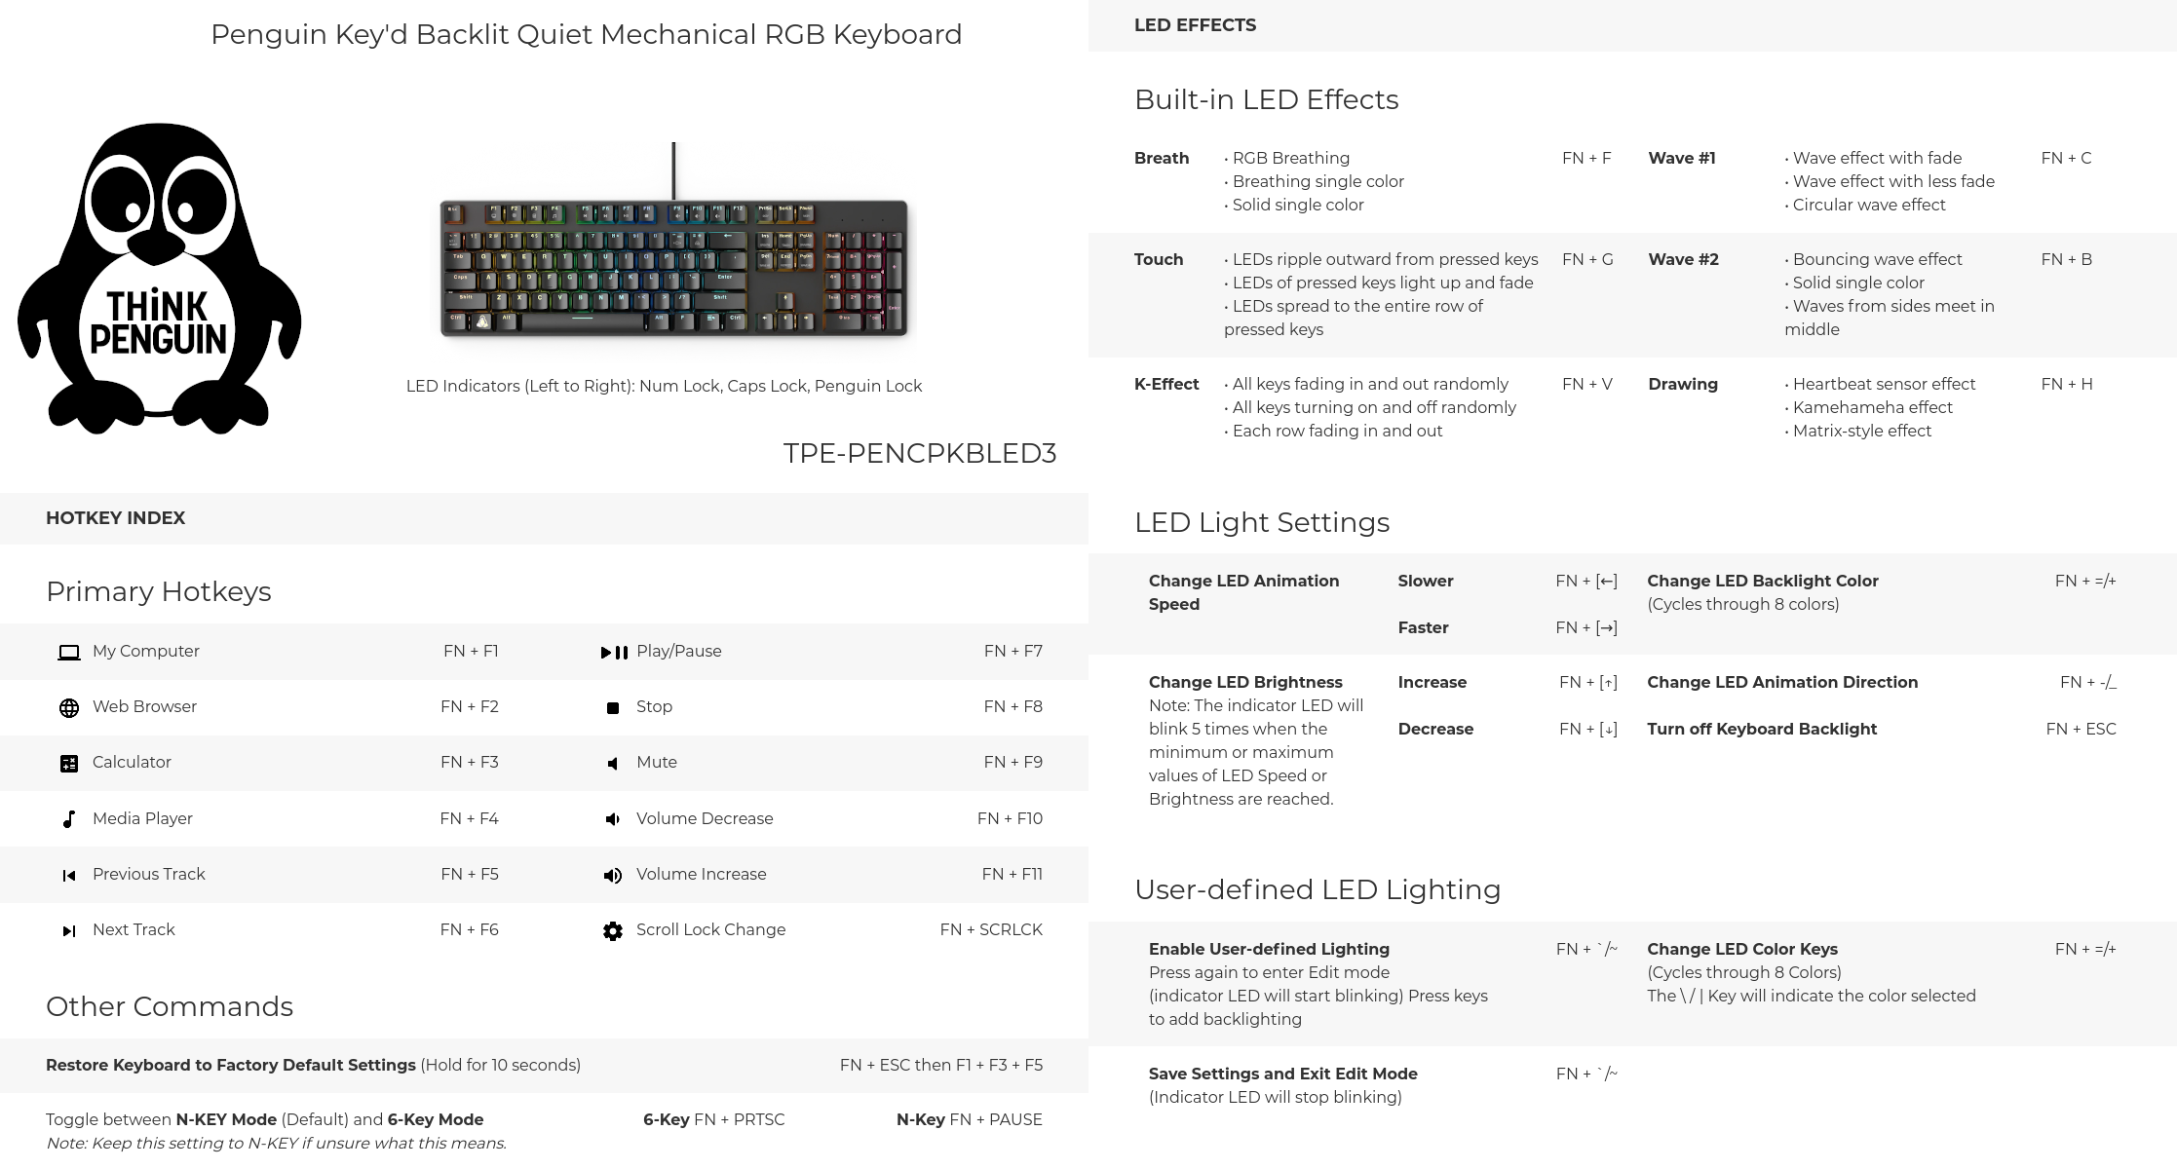2177x1169 pixels.
Task: Click the Restore Keyboard to Factory Default Settings text
Action: tap(231, 1065)
